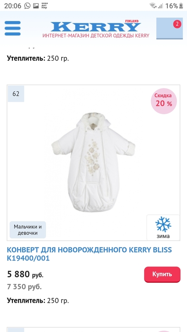The image size is (187, 332).
Task: Tap the Detsky Mir notification icon
Action: click(44, 6)
